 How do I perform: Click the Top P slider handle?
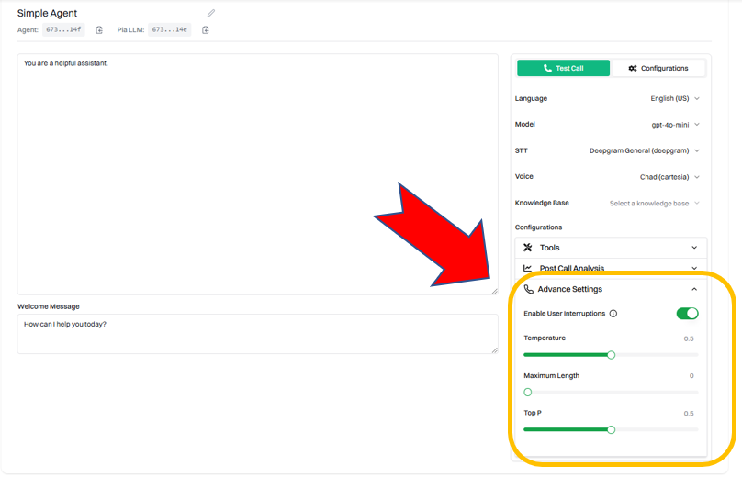pos(611,429)
